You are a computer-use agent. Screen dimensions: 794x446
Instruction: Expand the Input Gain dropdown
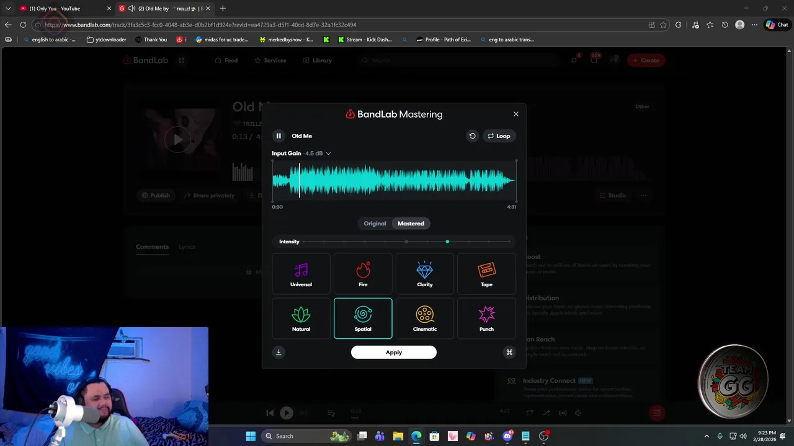(328, 154)
